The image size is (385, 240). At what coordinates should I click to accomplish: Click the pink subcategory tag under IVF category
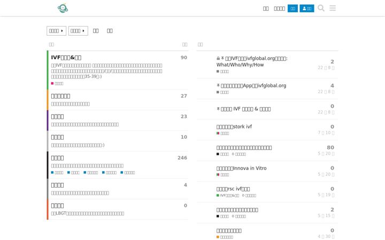(x=57, y=84)
